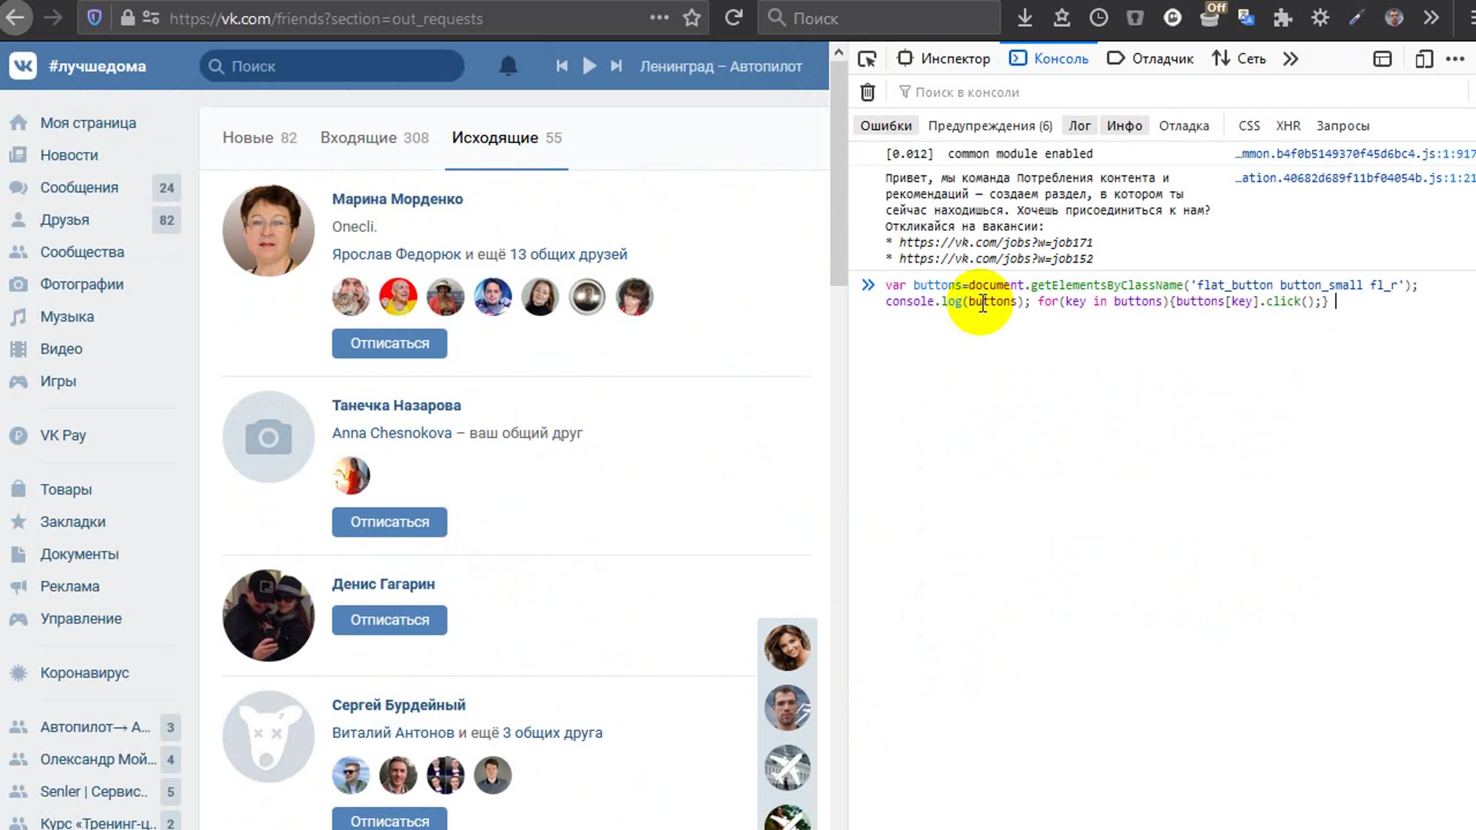The height and width of the screenshot is (830, 1476).
Task: Focus the Поиск в консоли filter field
Action: coord(1181,92)
